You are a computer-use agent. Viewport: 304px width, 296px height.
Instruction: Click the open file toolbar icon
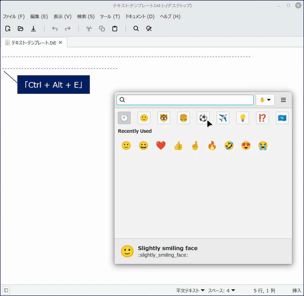[x=21, y=28]
